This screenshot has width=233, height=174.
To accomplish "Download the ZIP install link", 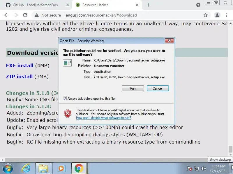I will tap(19, 77).
